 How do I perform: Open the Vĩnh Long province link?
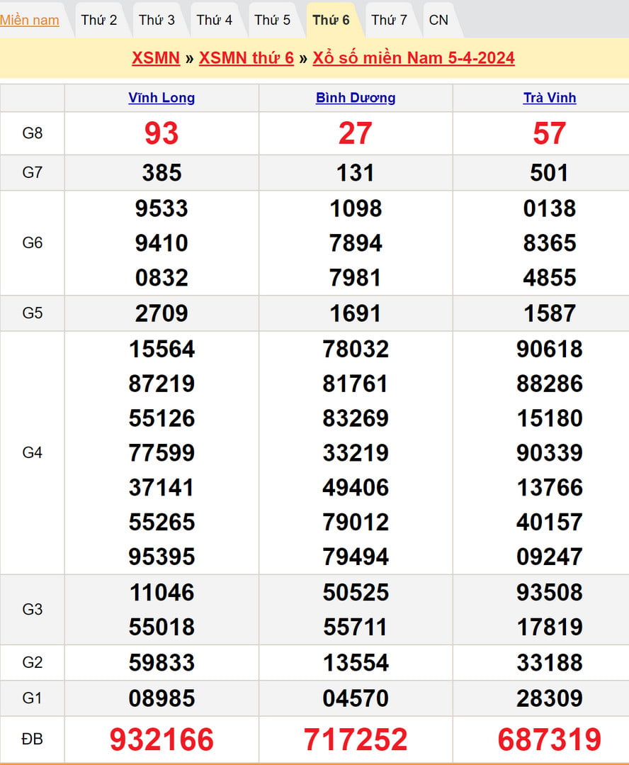pos(161,98)
